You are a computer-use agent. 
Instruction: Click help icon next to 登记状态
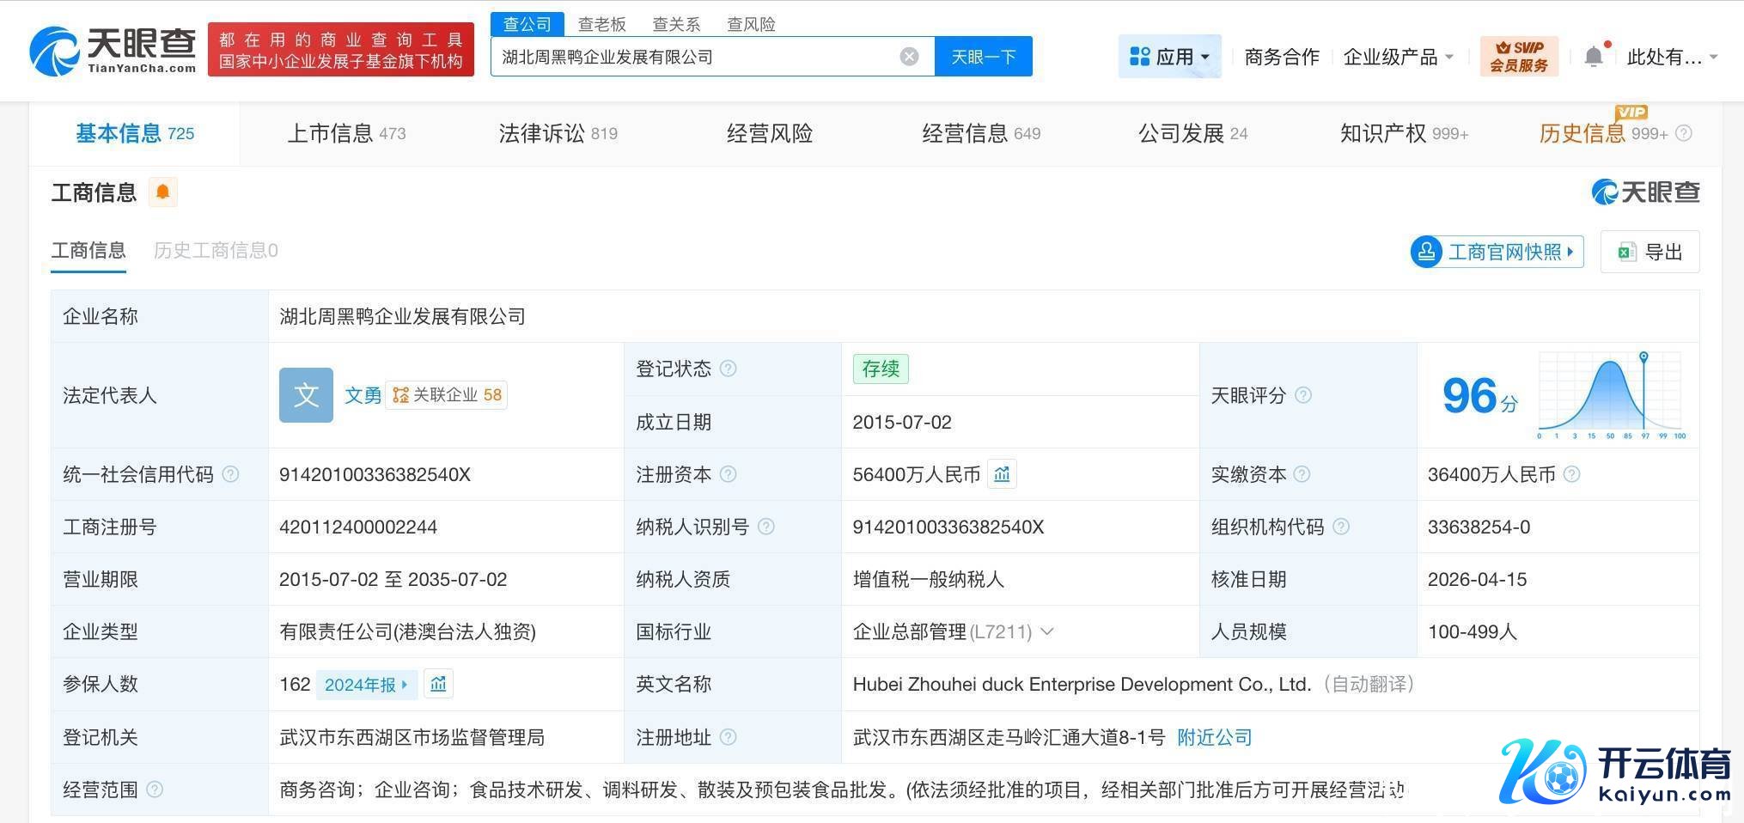(x=728, y=369)
